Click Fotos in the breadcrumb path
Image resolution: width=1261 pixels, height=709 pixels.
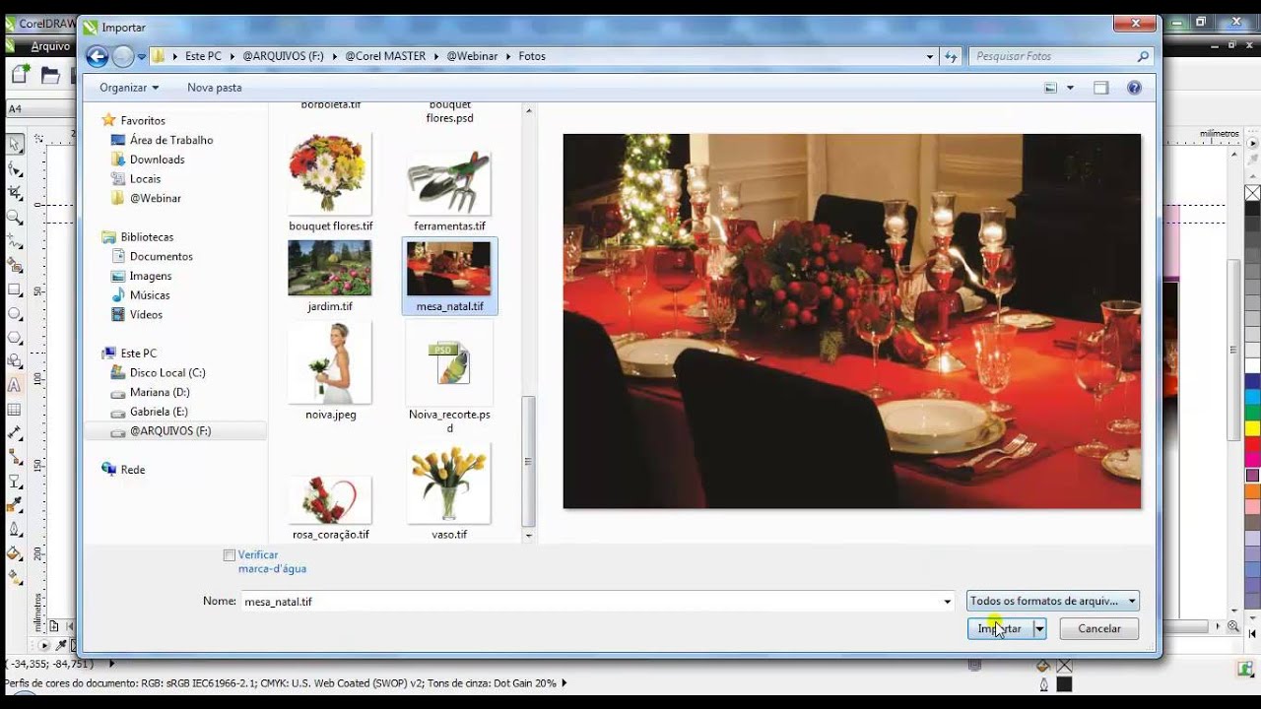532,56
